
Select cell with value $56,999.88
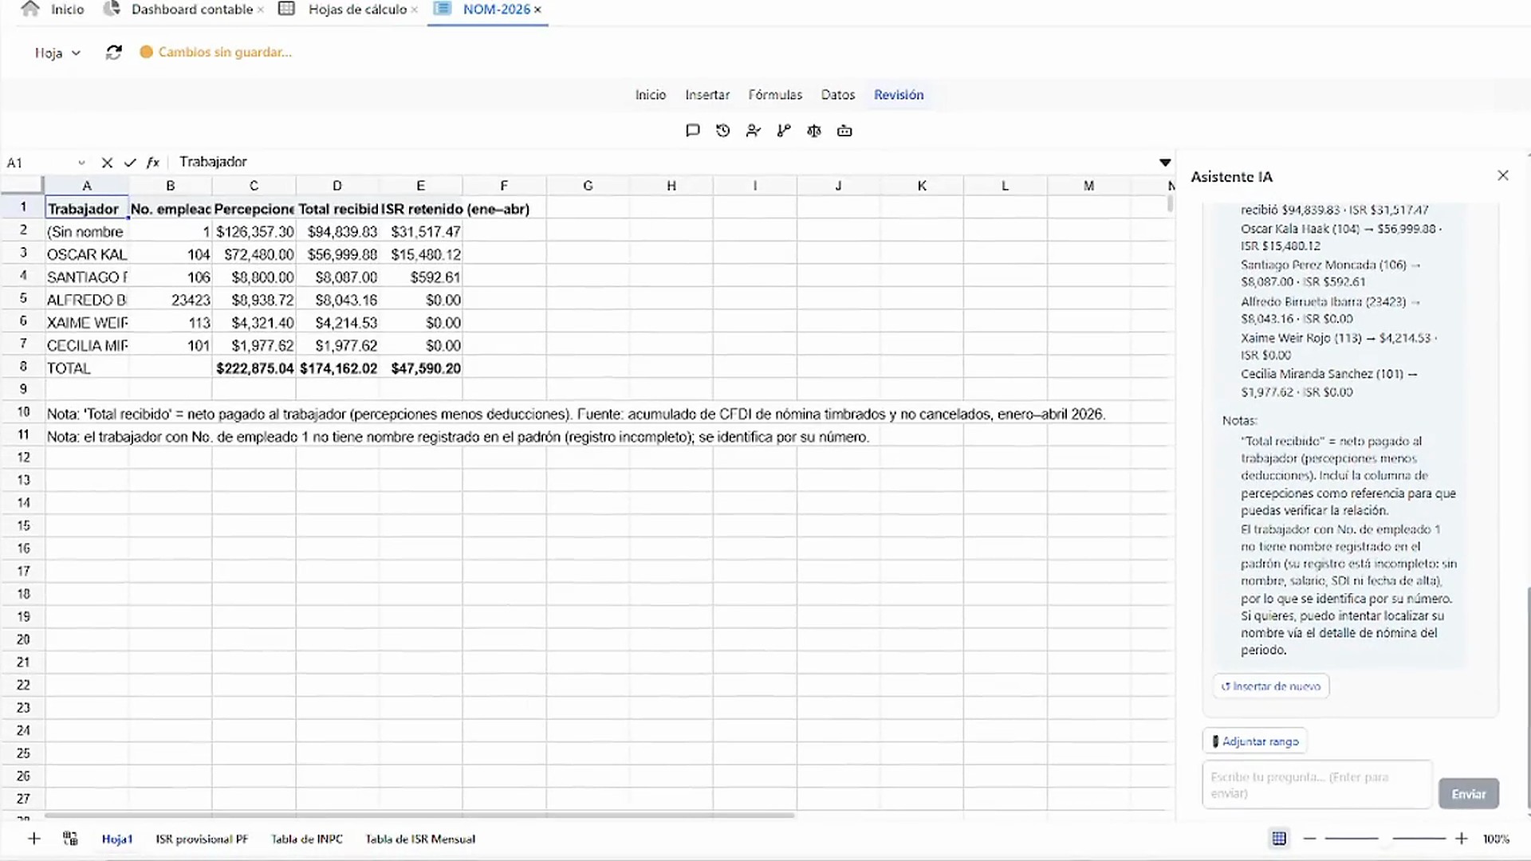[338, 254]
